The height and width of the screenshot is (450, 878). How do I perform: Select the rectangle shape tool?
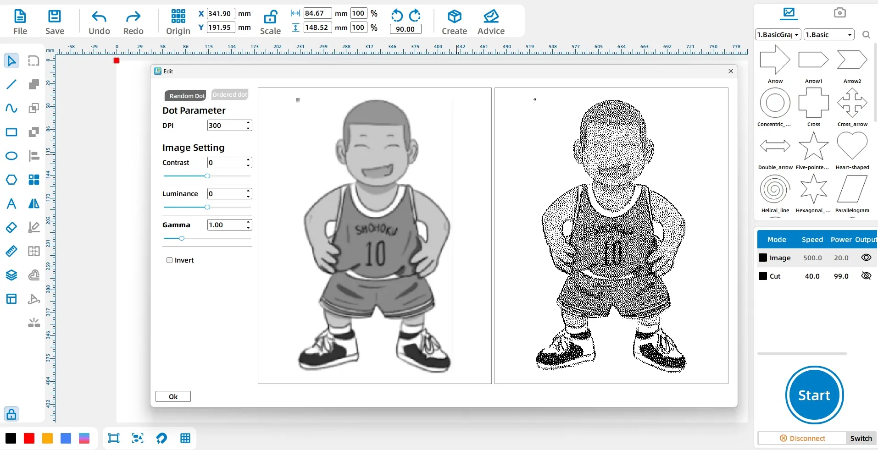pos(11,132)
